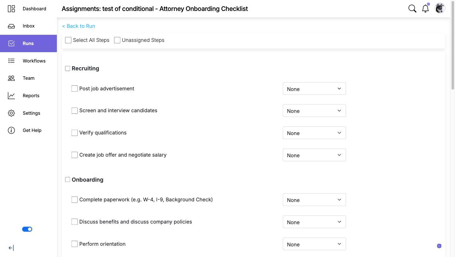Open the Team page label

(x=28, y=78)
